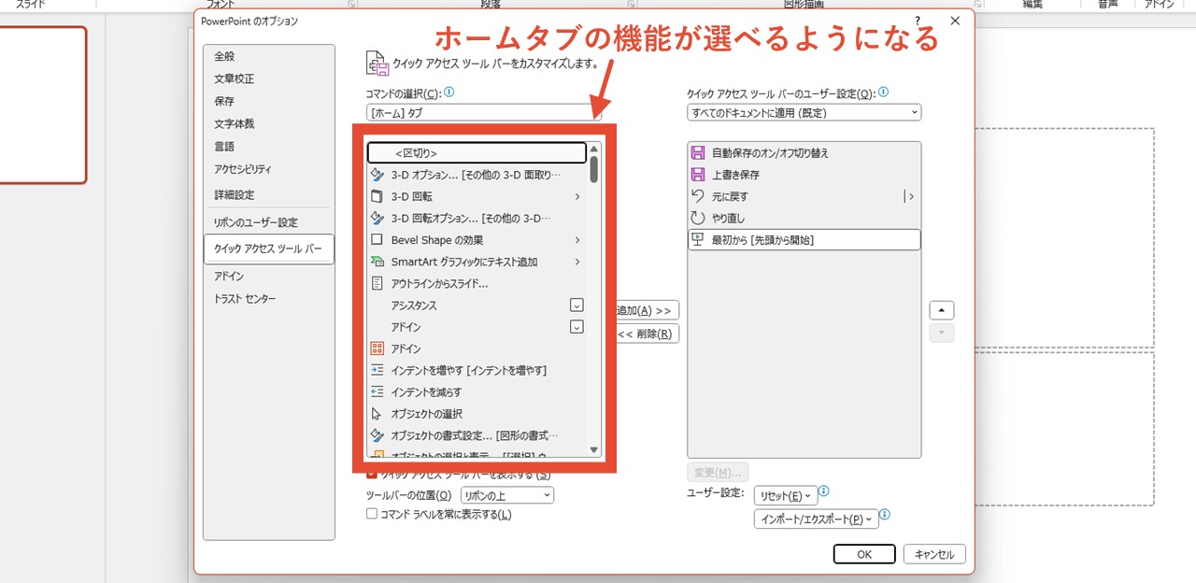
Task: Open the インポート/エクスポート dropdown
Action: 817,519
